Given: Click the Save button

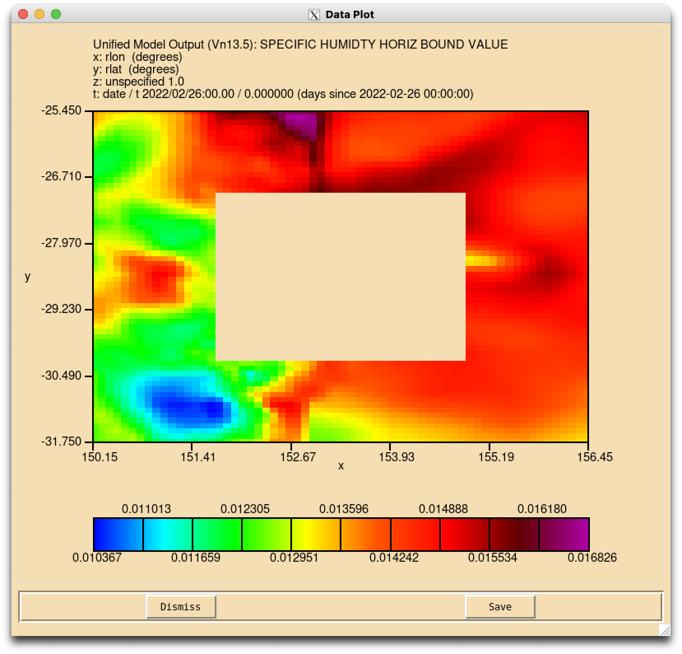Looking at the screenshot, I should 500,607.
